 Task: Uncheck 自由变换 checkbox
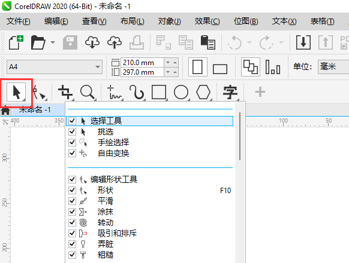click(72, 153)
